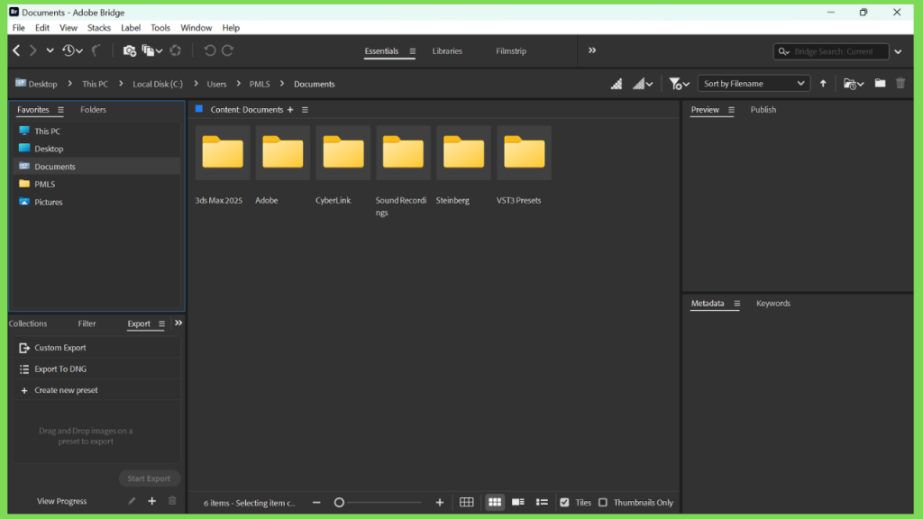Click Create new preset
The height and width of the screenshot is (519, 923).
click(x=96, y=390)
